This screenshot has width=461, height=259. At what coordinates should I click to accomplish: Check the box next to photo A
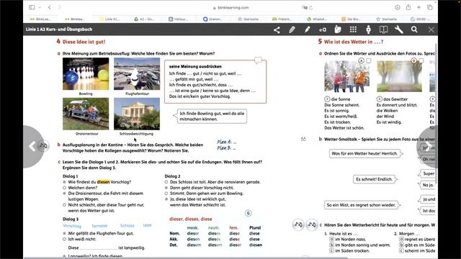(x=368, y=60)
